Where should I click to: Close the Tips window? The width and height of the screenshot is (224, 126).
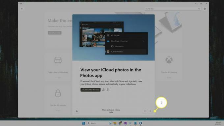click(x=206, y=4)
